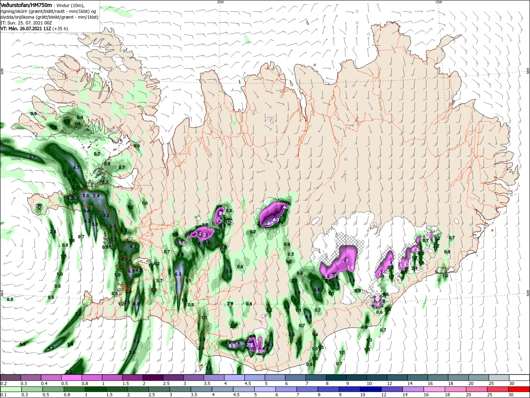Select the medium blue 7 swatch, bottom legend row
Screen dimensions: 530x398
[306, 389]
